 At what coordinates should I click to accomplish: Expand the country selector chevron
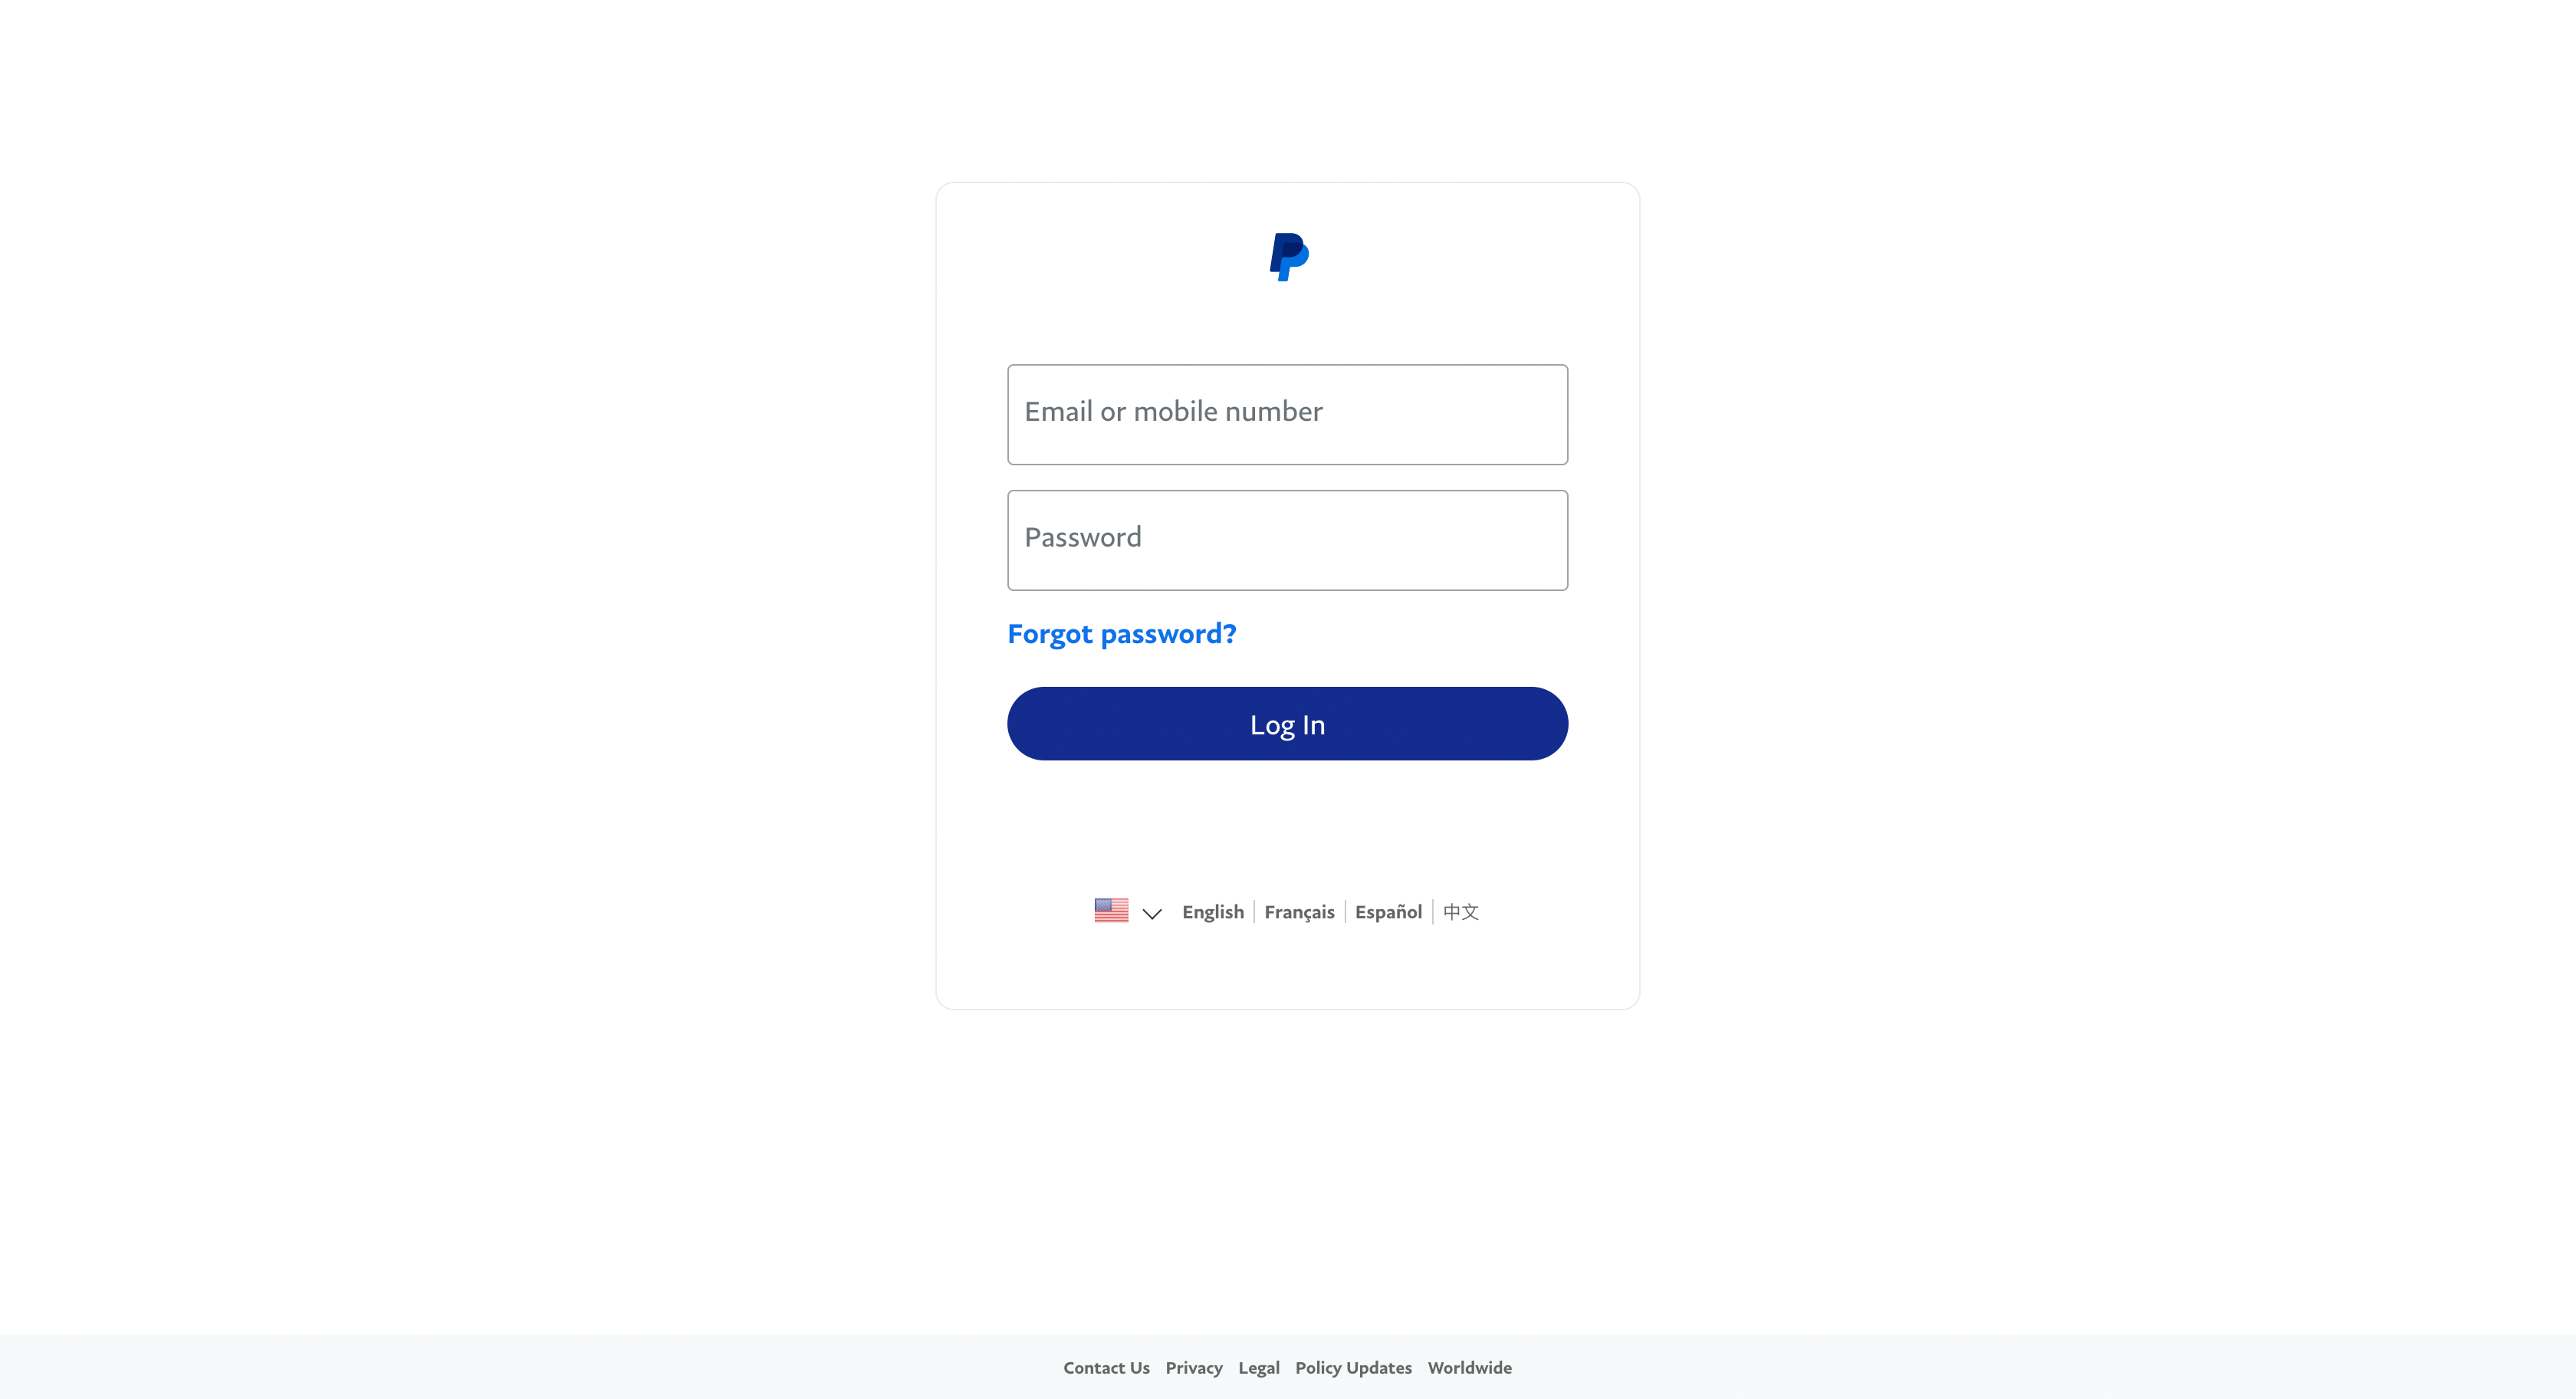pyautogui.click(x=1152, y=913)
